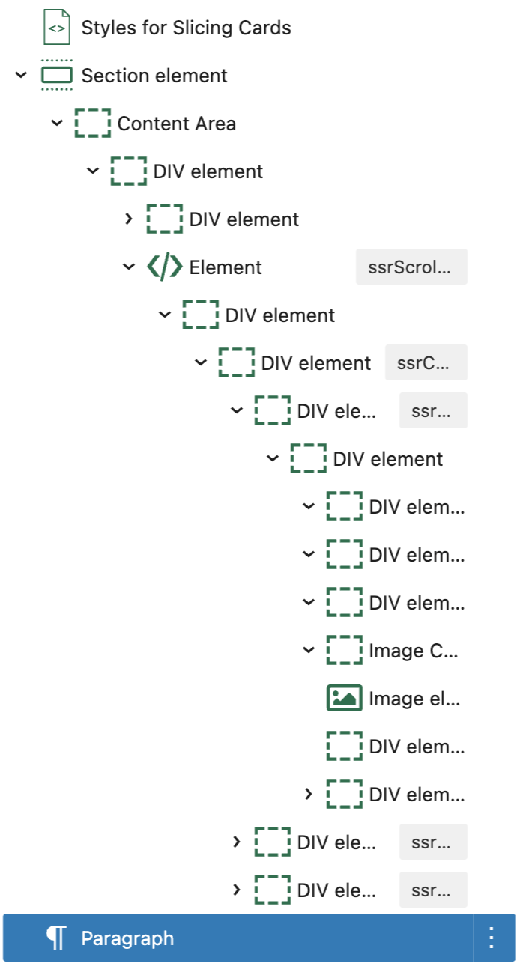Select Styles for Slicing Cards item

pyautogui.click(x=186, y=28)
